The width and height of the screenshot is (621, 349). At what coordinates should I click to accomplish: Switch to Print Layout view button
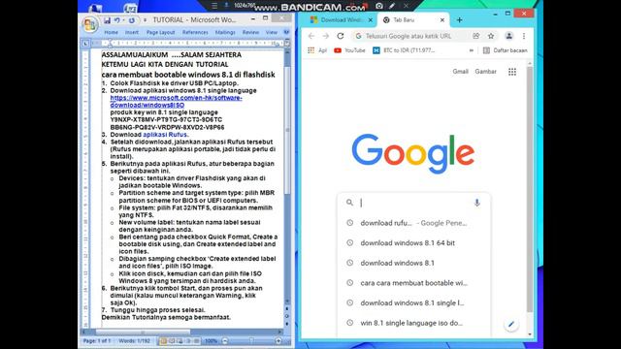point(163,340)
